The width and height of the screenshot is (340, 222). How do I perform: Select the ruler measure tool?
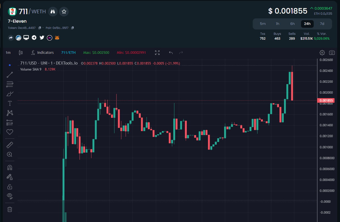(x=10, y=145)
